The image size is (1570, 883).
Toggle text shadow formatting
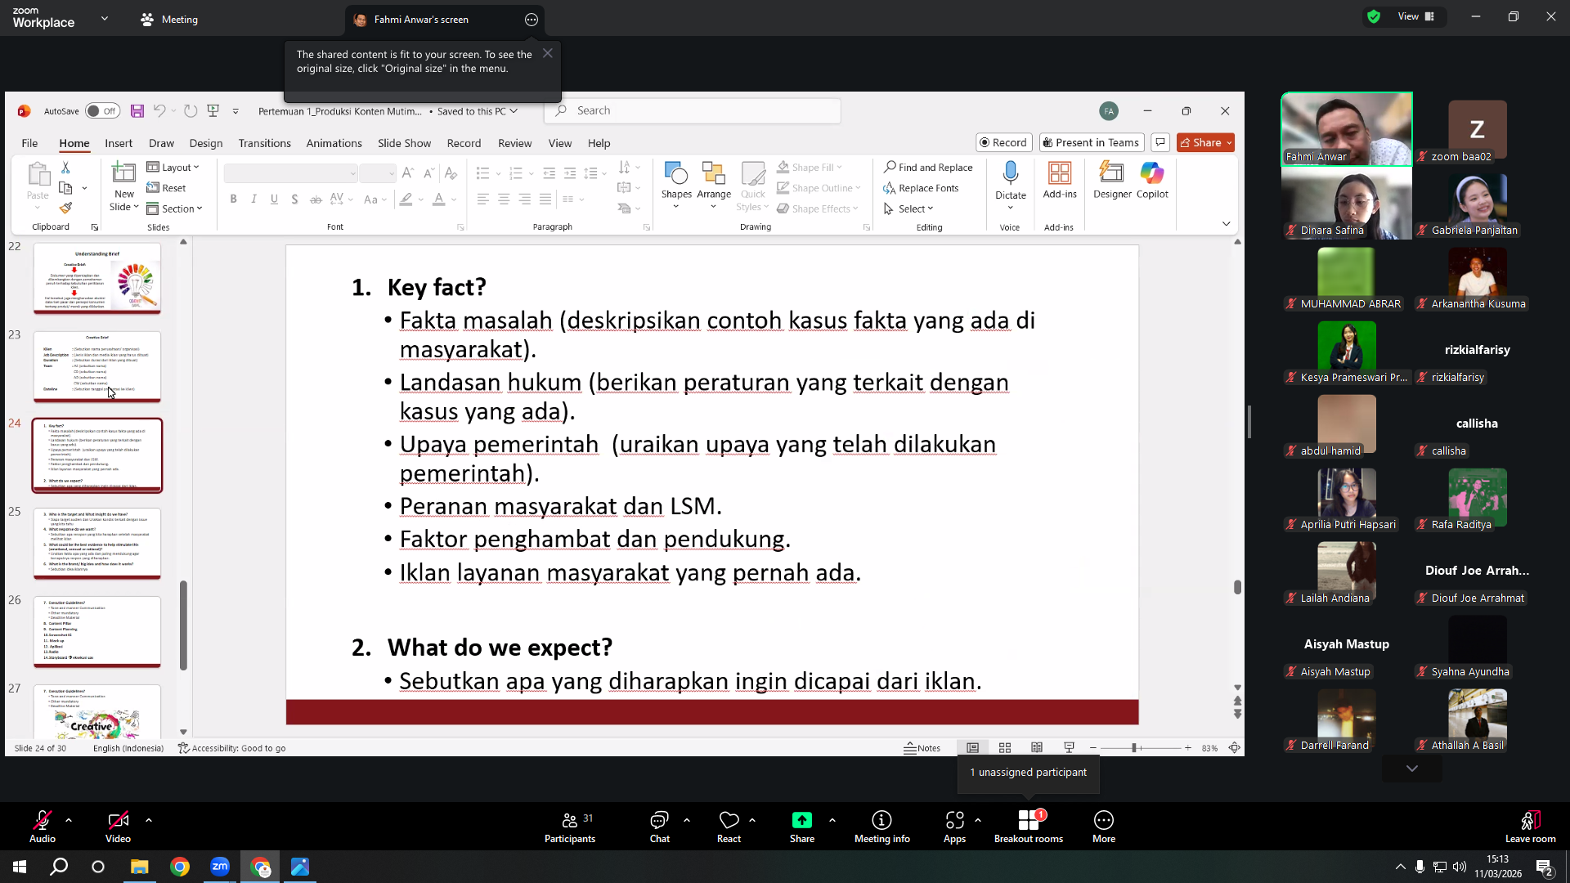tap(294, 199)
